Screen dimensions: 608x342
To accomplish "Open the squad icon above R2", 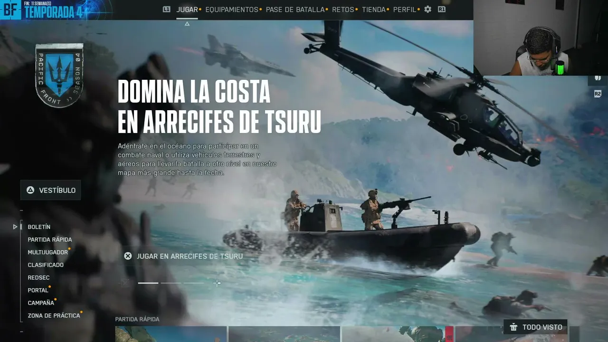I will pos(598,78).
